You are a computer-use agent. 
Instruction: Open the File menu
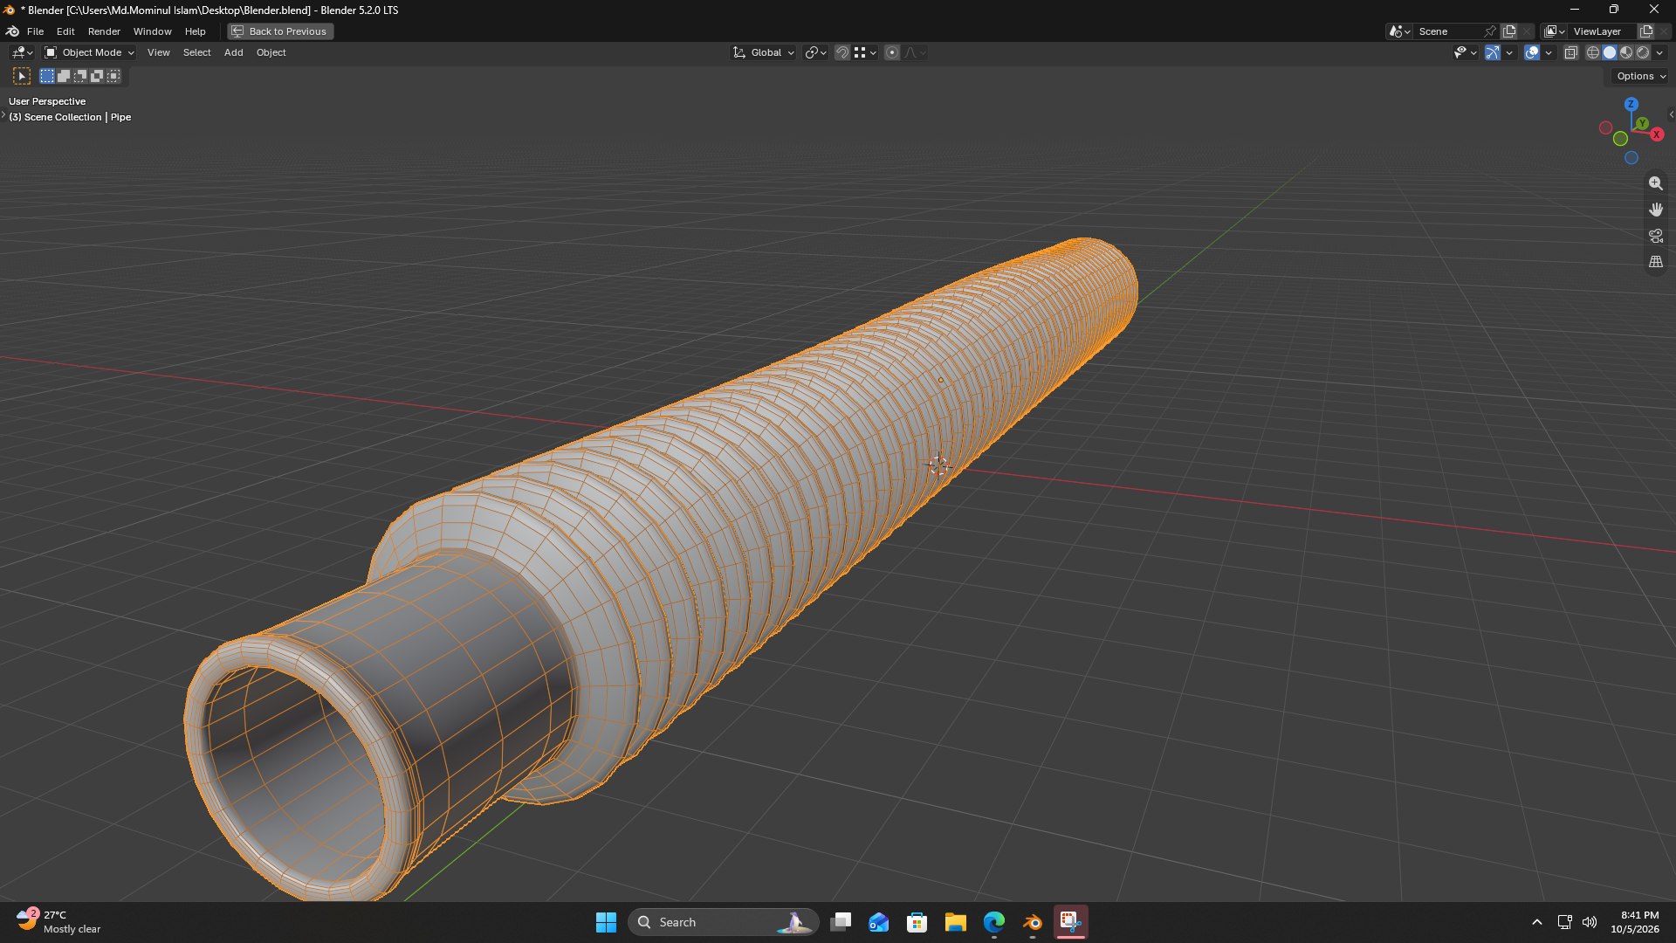pyautogui.click(x=35, y=31)
